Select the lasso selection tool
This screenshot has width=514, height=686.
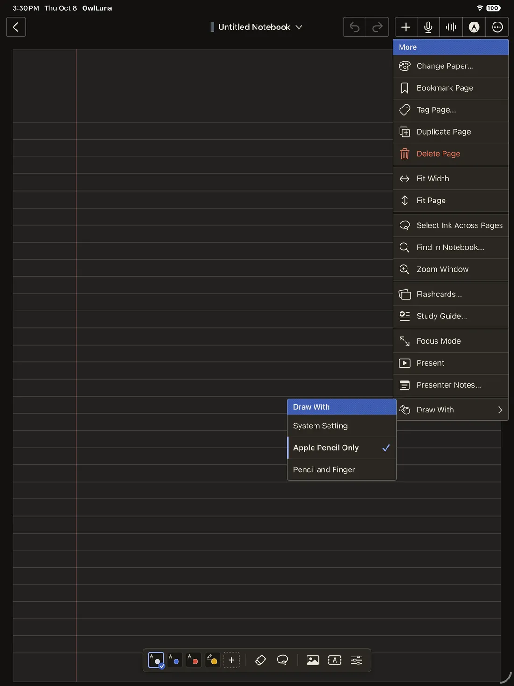pyautogui.click(x=282, y=660)
